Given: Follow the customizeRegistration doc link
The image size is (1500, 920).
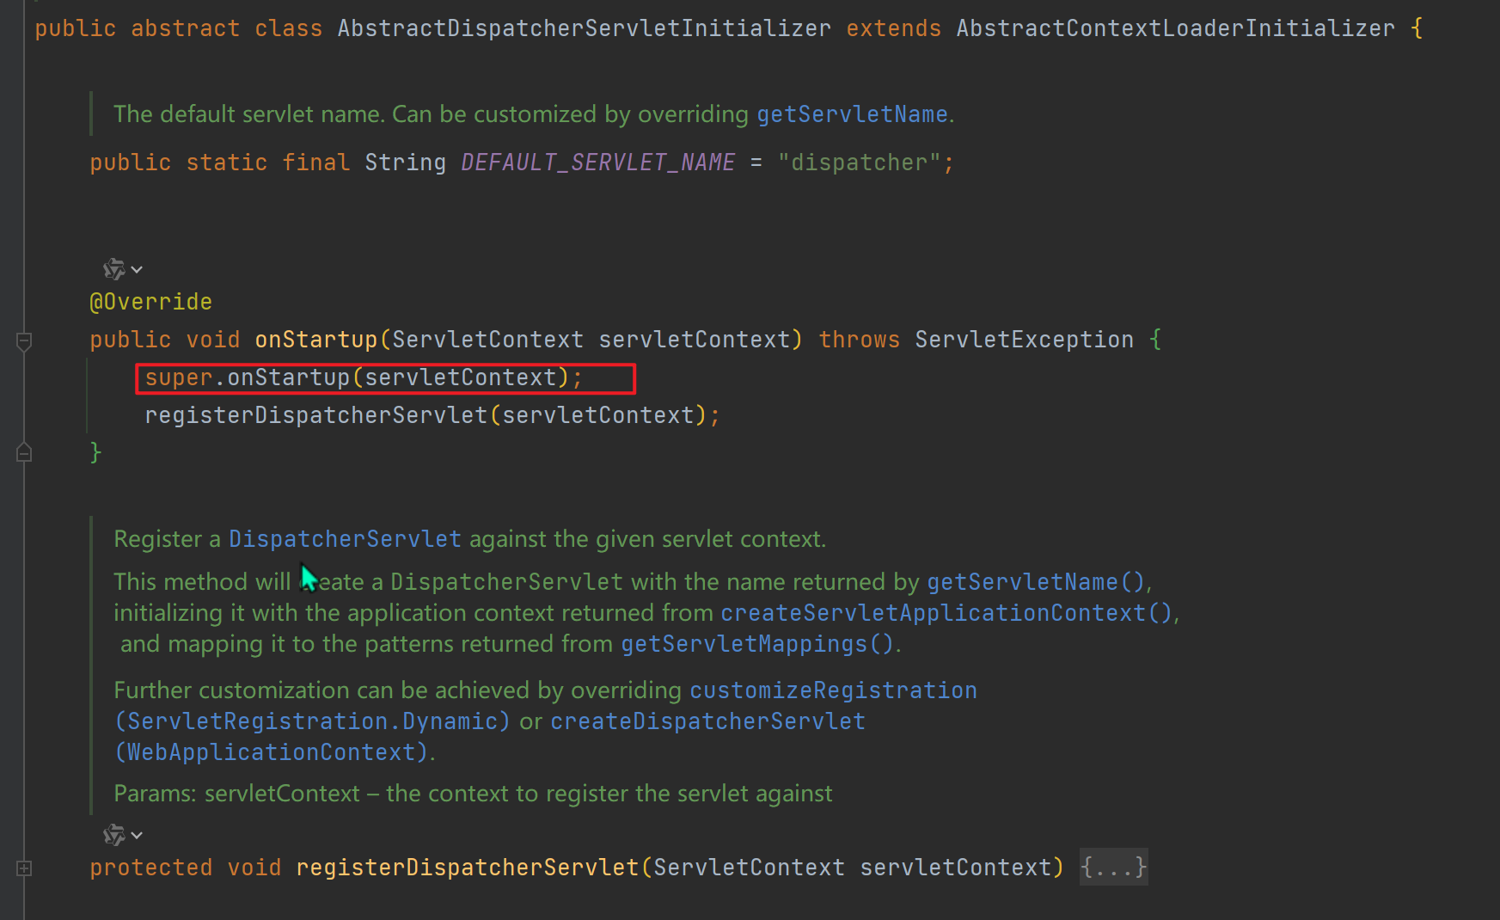Looking at the screenshot, I should tap(833, 690).
